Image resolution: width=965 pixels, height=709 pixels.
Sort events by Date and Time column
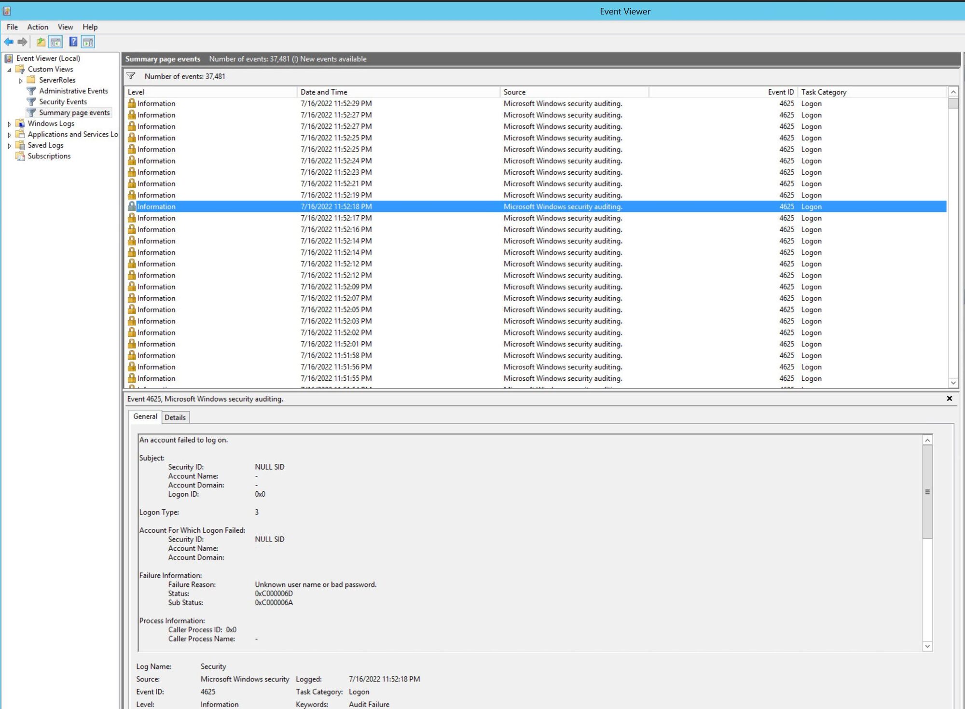pos(324,92)
